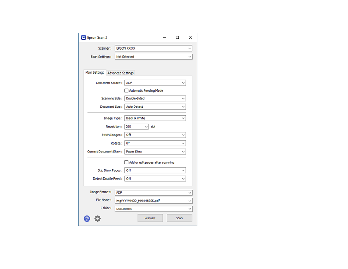Check Add or edit pages after scanning
This screenshot has width=348, height=269.
point(126,162)
